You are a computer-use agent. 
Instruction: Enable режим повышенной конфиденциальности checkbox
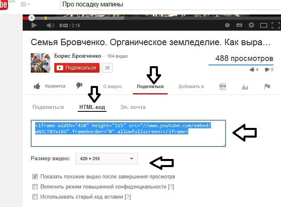(35, 187)
